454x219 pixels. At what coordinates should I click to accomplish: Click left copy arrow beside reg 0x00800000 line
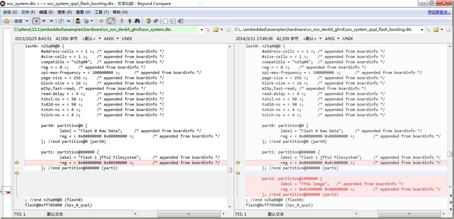[x=17, y=163]
